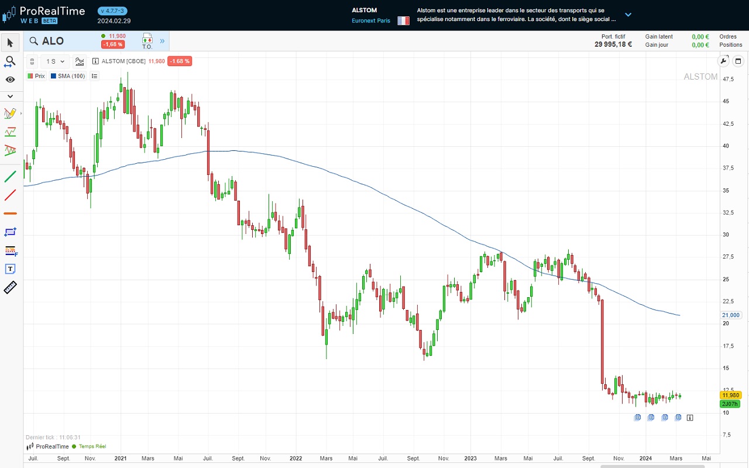Click the ALO ticker search field
Image resolution: width=749 pixels, height=468 pixels.
point(61,41)
